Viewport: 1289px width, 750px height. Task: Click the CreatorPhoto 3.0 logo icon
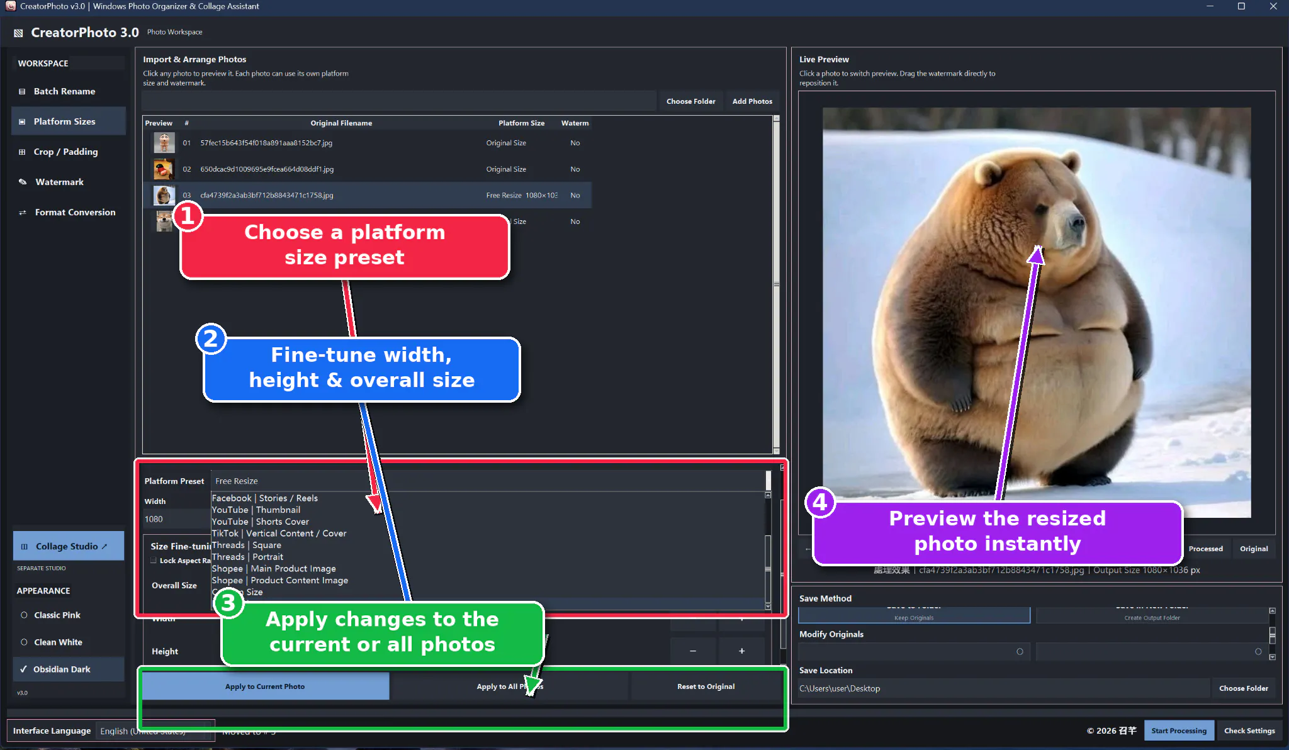tap(18, 33)
